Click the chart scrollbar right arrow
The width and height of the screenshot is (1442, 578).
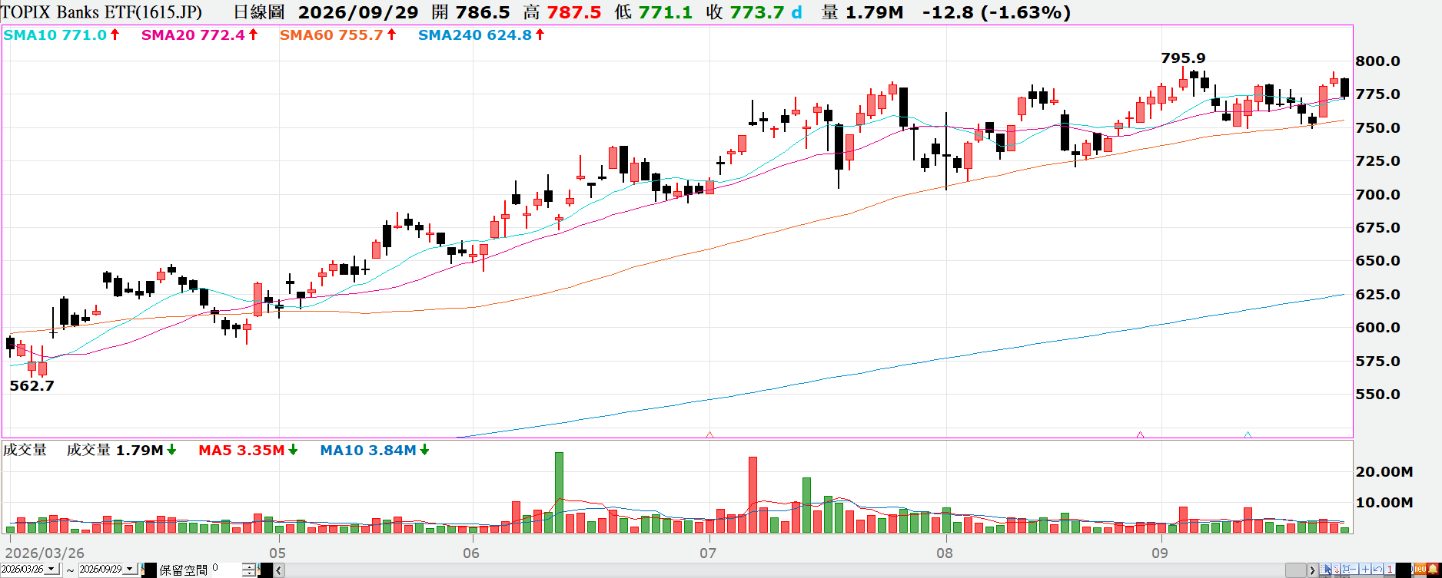(x=1312, y=570)
